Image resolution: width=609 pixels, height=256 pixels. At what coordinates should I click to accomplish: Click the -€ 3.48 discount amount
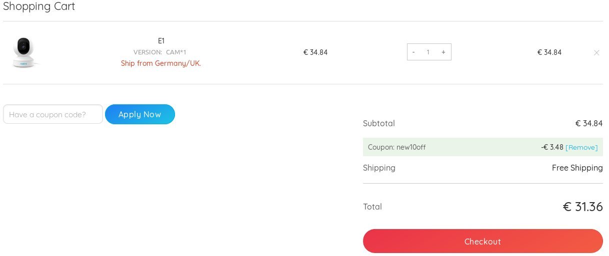pos(552,147)
